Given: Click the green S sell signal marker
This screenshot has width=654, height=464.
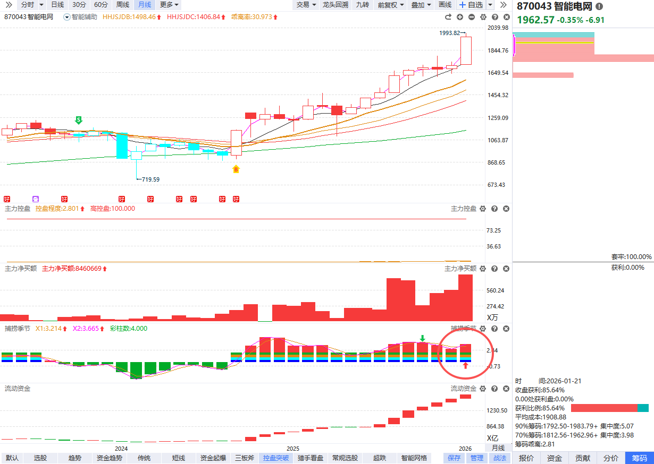Looking at the screenshot, I should [x=79, y=120].
